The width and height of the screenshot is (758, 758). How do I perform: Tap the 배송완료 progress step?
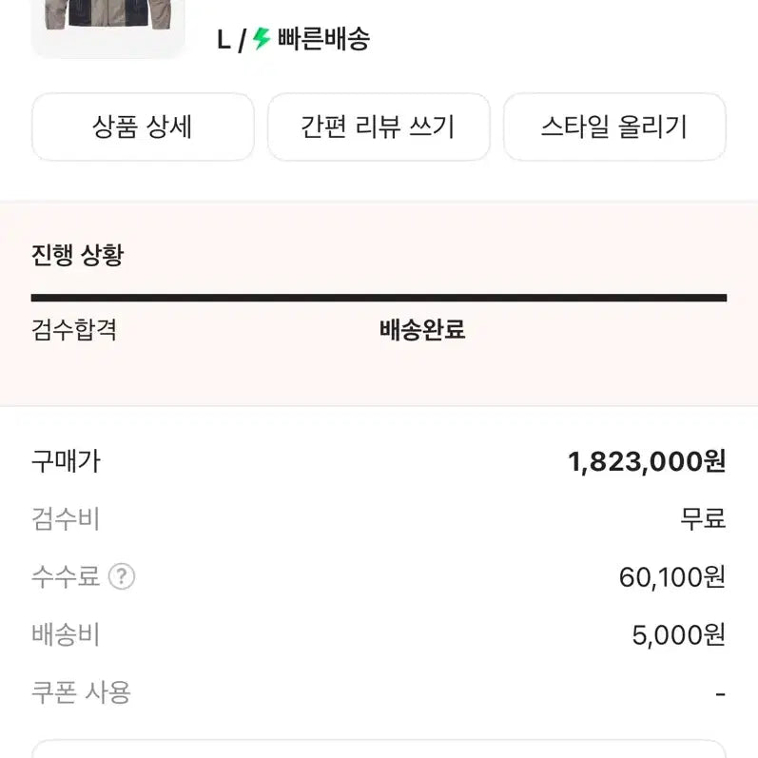[x=422, y=330]
